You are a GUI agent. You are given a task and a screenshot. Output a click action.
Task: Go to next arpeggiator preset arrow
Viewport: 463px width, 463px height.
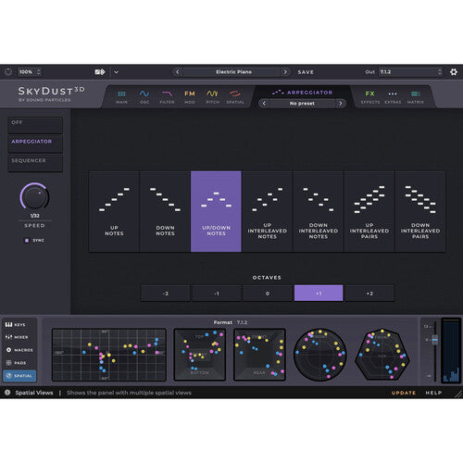(341, 104)
